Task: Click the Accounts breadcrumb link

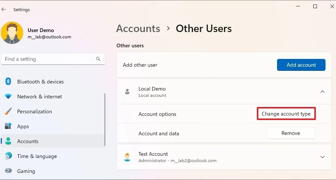Action: (138, 28)
